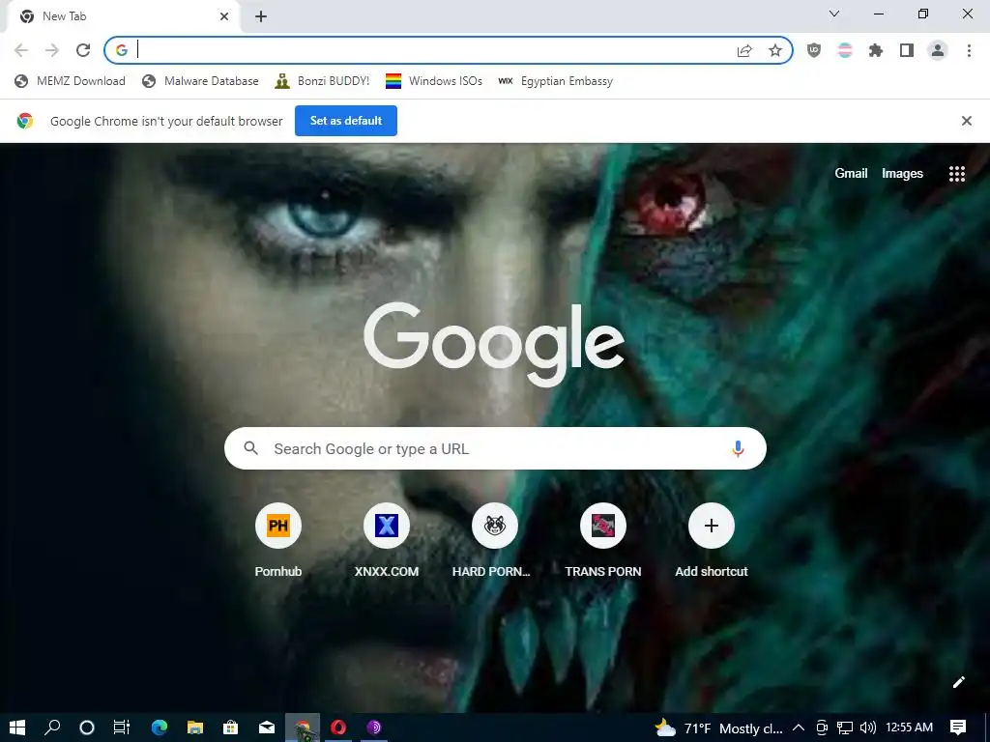Click the Add shortcut plus button
Viewport: 990px width, 742px height.
click(x=711, y=526)
